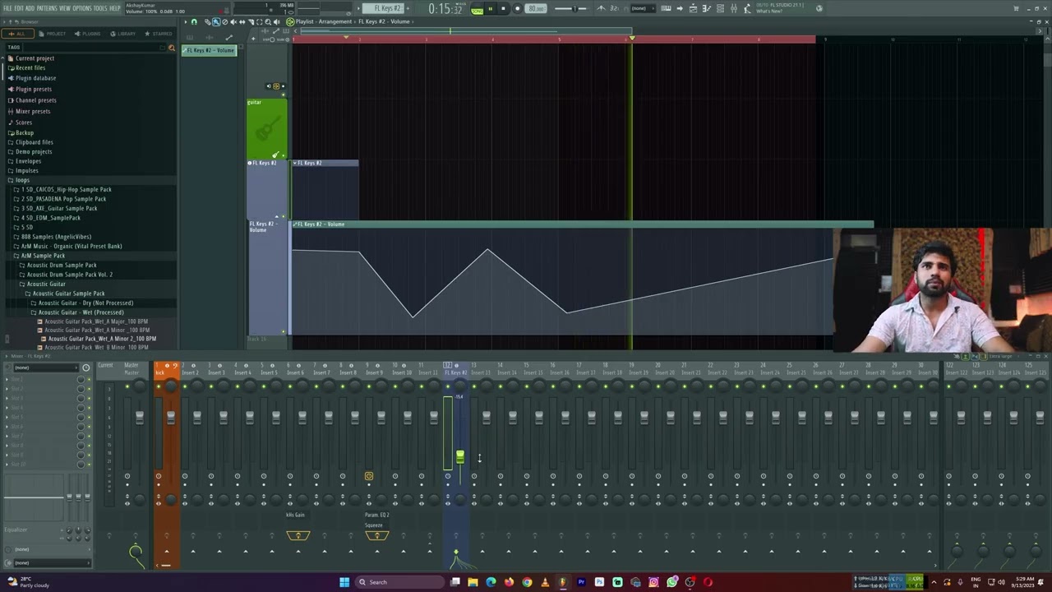Viewport: 1052px width, 592px height.
Task: Expand Current project in browser
Action: 35,58
